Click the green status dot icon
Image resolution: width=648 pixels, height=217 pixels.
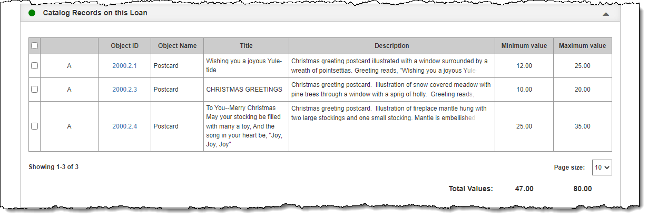(32, 13)
